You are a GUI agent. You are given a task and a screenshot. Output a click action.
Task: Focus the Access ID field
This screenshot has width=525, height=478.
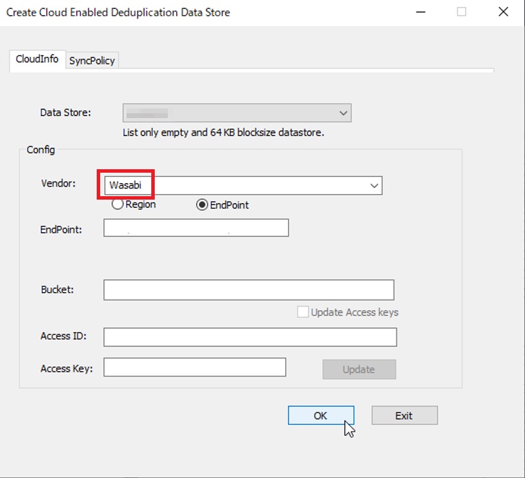click(x=249, y=336)
